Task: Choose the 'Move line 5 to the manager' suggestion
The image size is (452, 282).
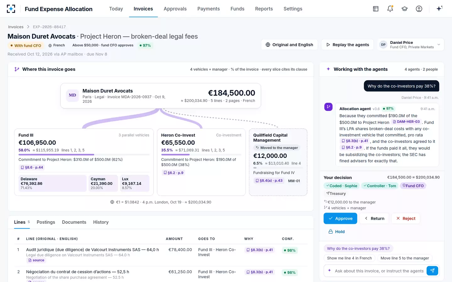Action: click(405, 258)
